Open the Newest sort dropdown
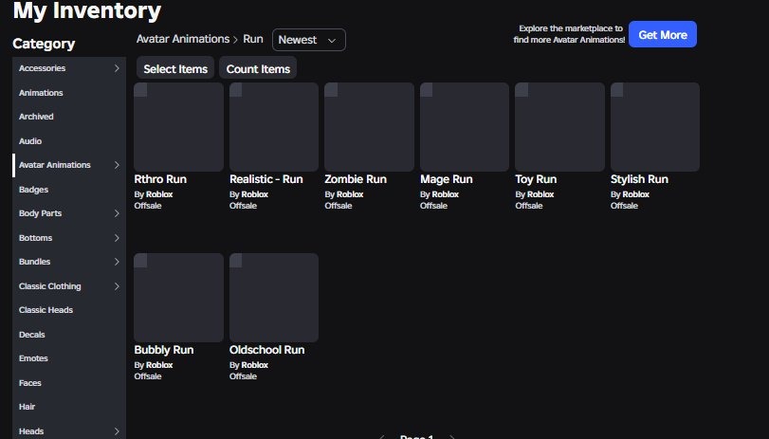 [x=308, y=40]
